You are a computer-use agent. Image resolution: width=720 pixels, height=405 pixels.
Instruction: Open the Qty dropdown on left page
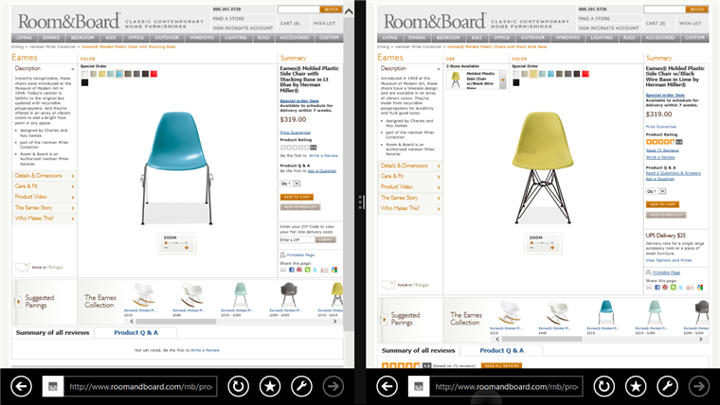[290, 183]
